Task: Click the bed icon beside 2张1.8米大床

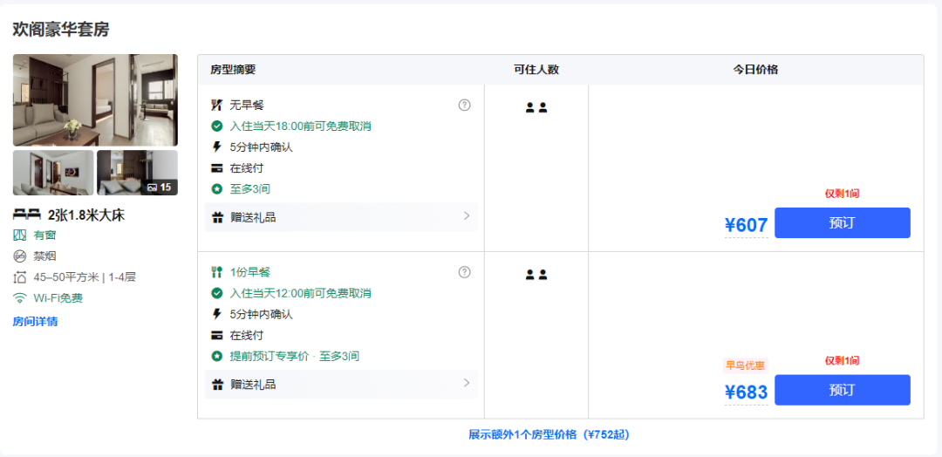Action: coord(26,215)
